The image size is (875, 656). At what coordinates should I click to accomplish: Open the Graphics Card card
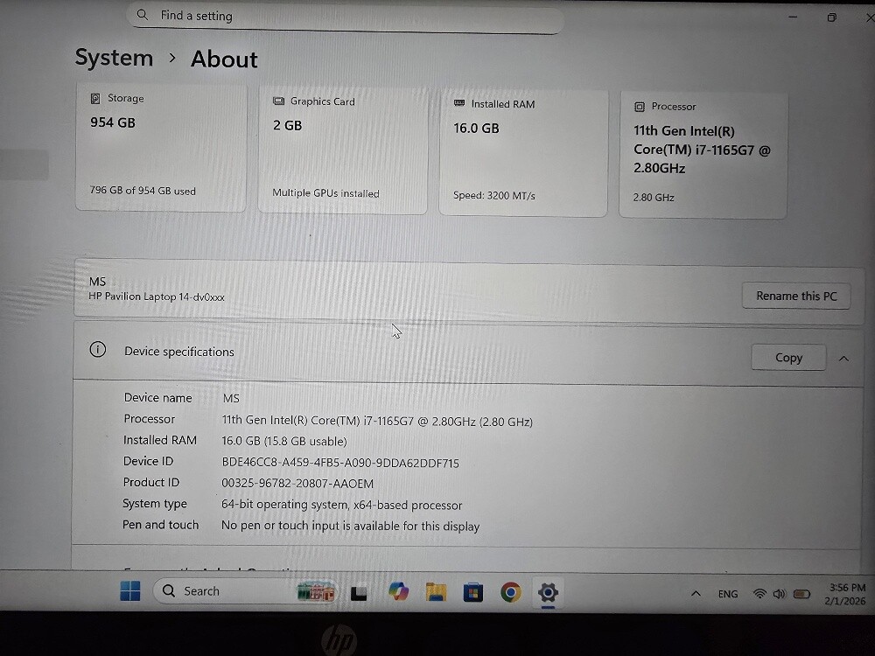point(343,150)
